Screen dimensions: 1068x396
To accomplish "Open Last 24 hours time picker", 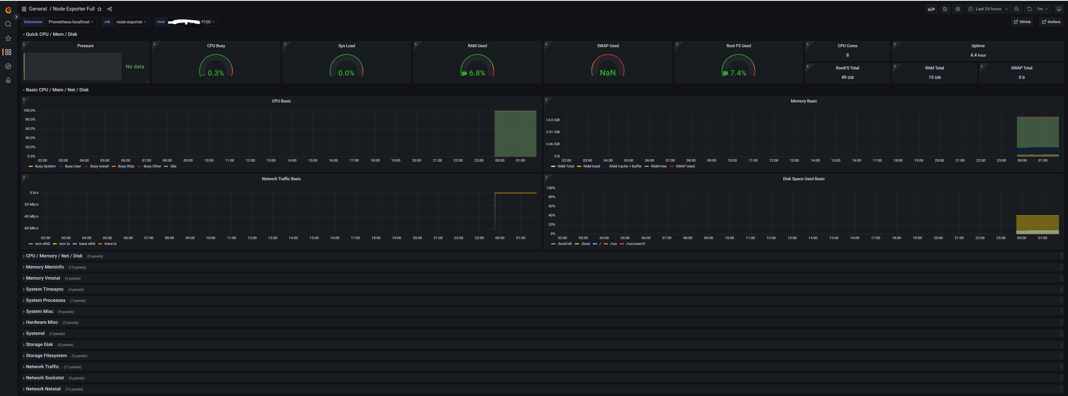I will coord(988,9).
